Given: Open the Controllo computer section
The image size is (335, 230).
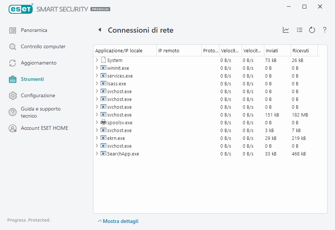Looking at the screenshot, I should click(43, 47).
